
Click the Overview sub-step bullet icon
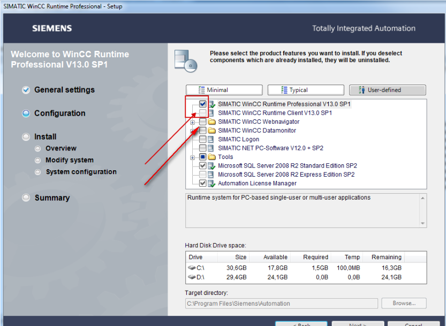[x=37, y=148]
